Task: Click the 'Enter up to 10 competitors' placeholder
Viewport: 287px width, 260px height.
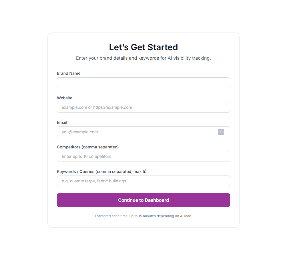Action: [x=85, y=156]
